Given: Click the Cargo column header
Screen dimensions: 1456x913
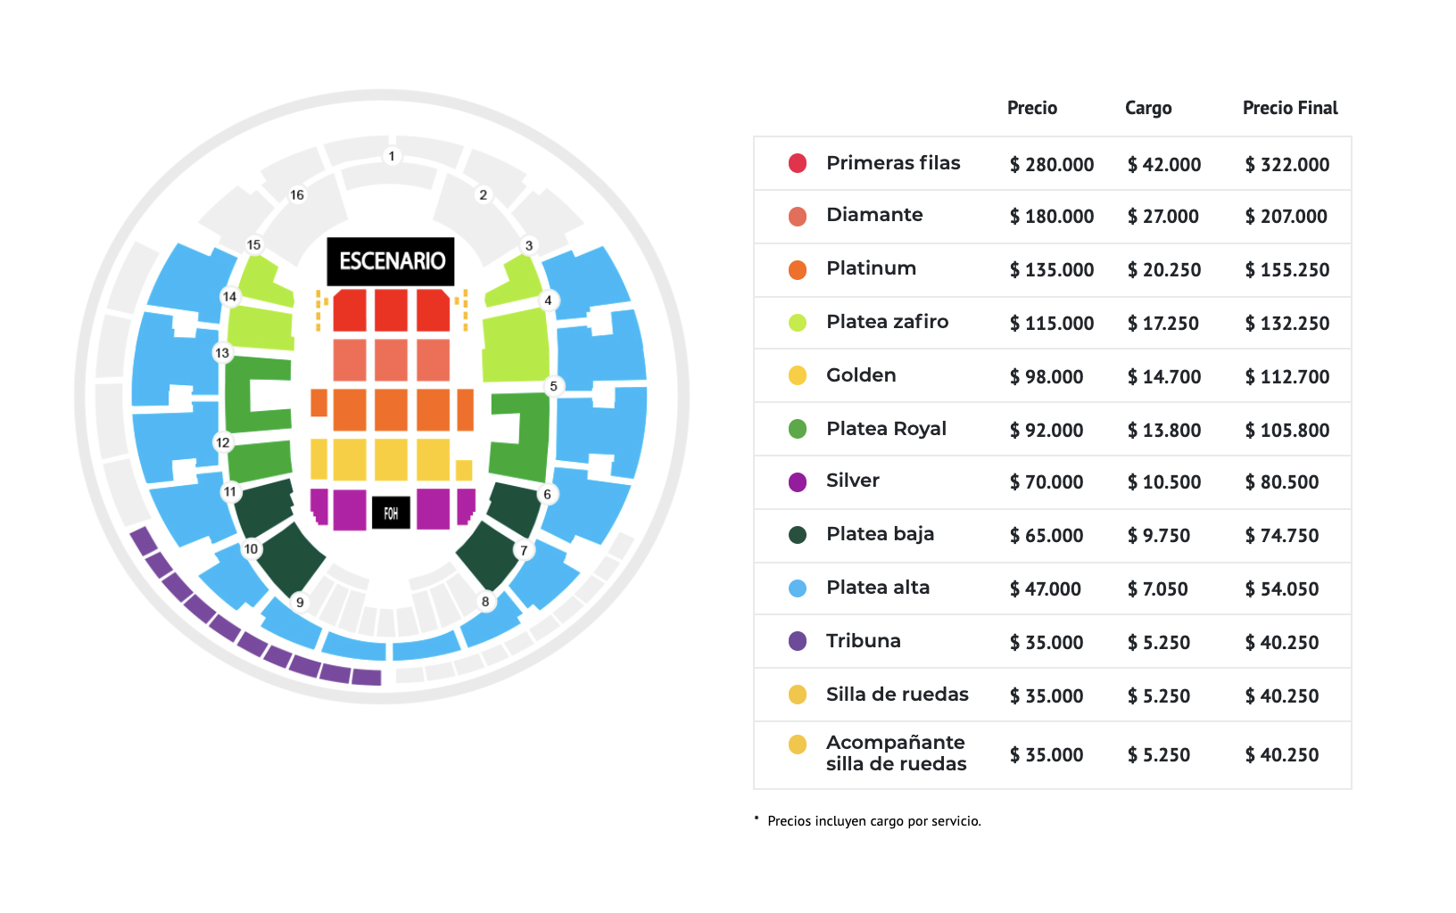Looking at the screenshot, I should (1148, 109).
